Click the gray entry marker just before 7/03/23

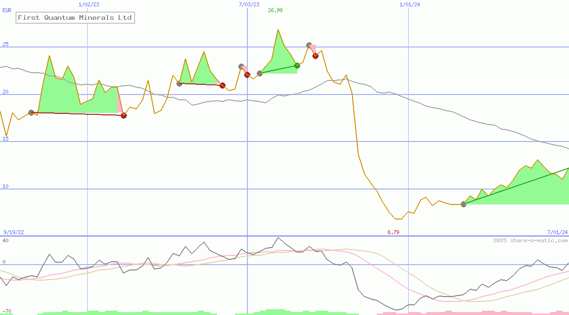pyautogui.click(x=241, y=66)
